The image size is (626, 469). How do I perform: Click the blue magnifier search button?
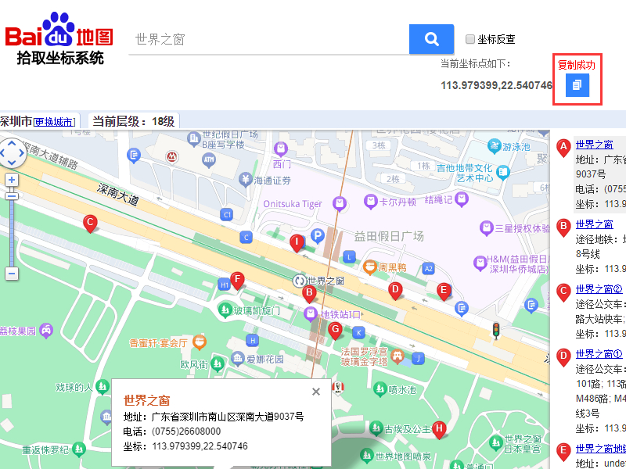click(x=431, y=39)
